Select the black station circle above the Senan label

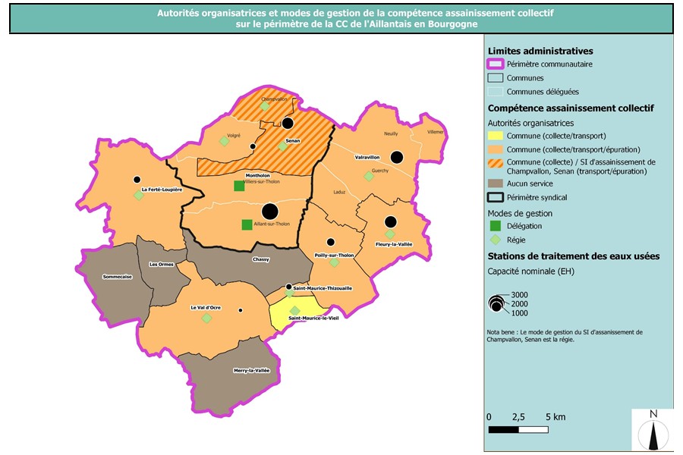pyautogui.click(x=288, y=123)
